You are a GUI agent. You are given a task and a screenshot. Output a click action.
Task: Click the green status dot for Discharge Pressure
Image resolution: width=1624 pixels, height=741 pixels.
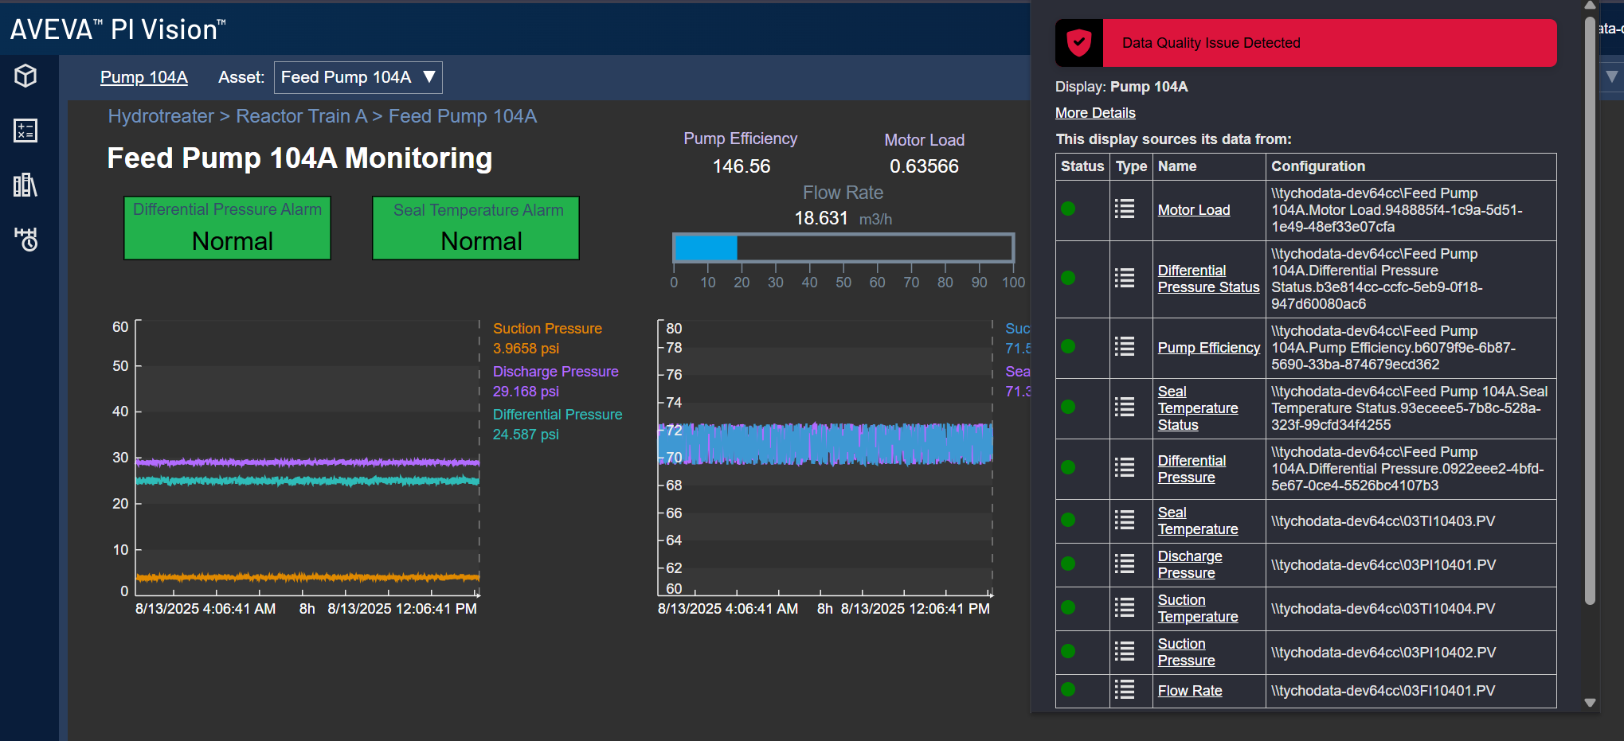coord(1068,564)
